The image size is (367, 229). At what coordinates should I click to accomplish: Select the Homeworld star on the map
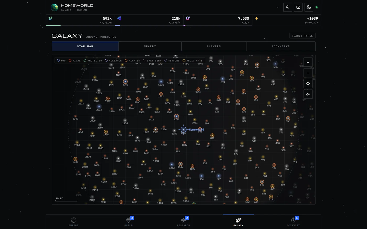point(183,130)
